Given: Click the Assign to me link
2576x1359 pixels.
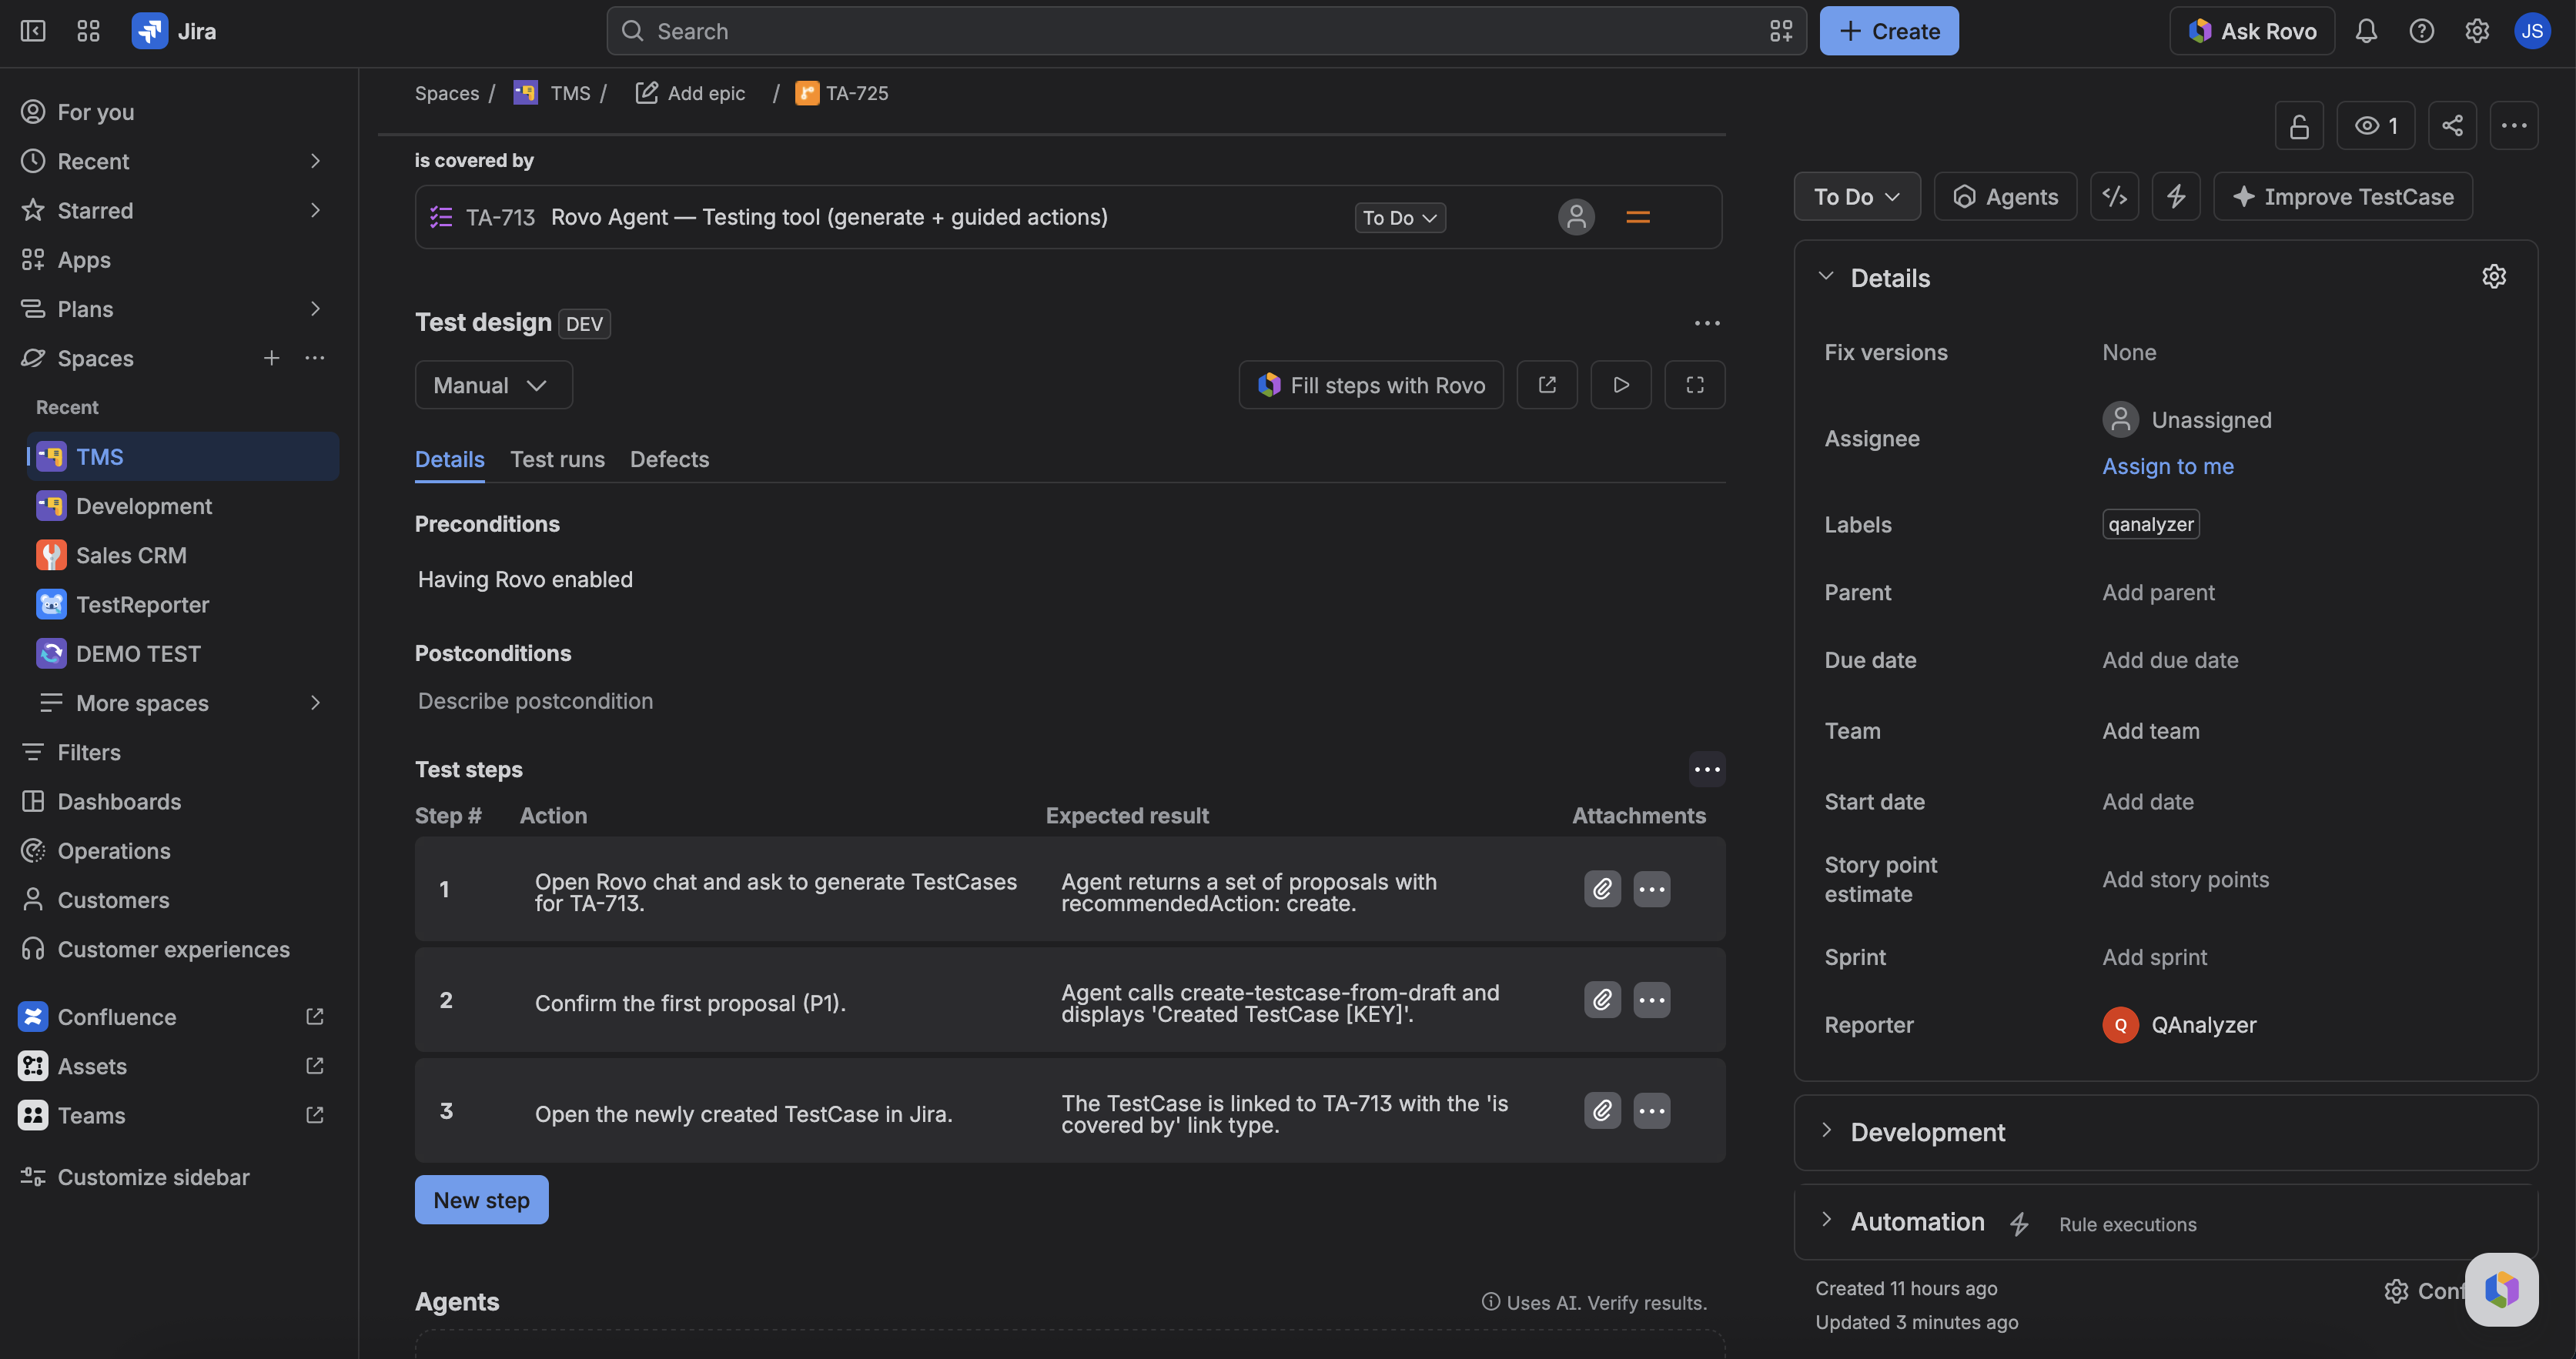Looking at the screenshot, I should tap(2167, 466).
